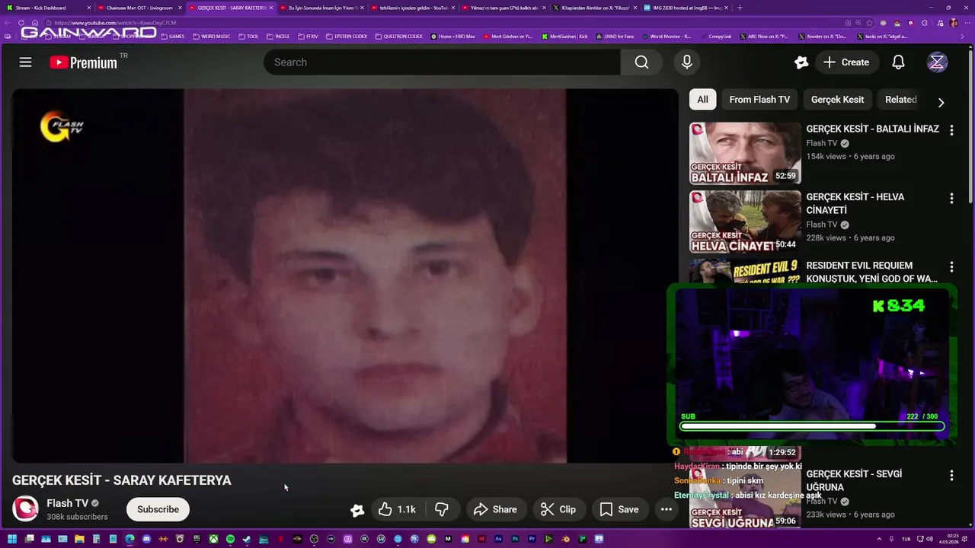Open a new browser tab
The width and height of the screenshot is (975, 548).
click(740, 8)
